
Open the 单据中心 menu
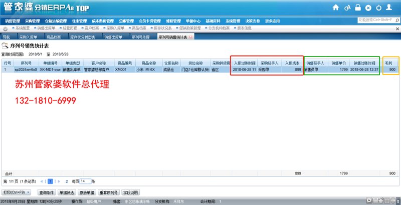(193, 21)
